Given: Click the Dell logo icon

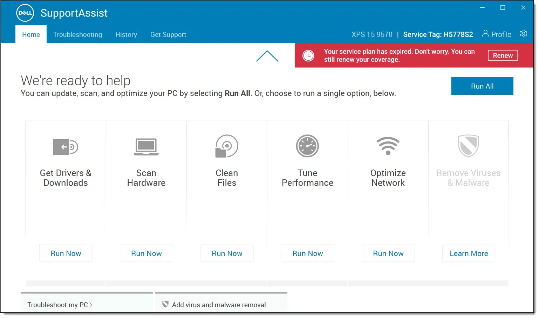Looking at the screenshot, I should coord(25,13).
